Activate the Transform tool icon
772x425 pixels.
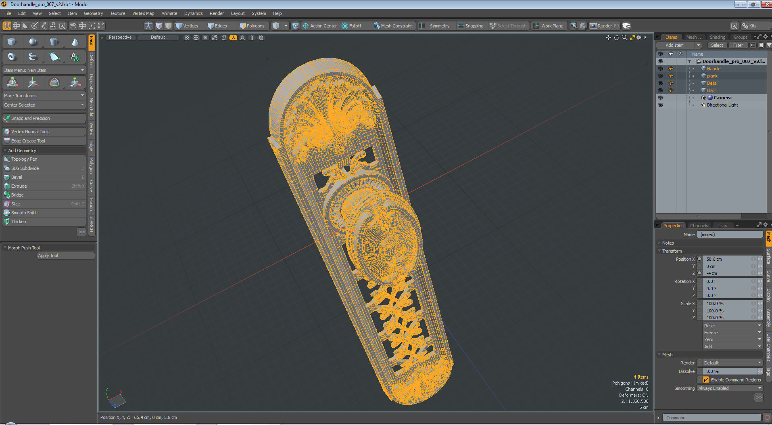(12, 83)
